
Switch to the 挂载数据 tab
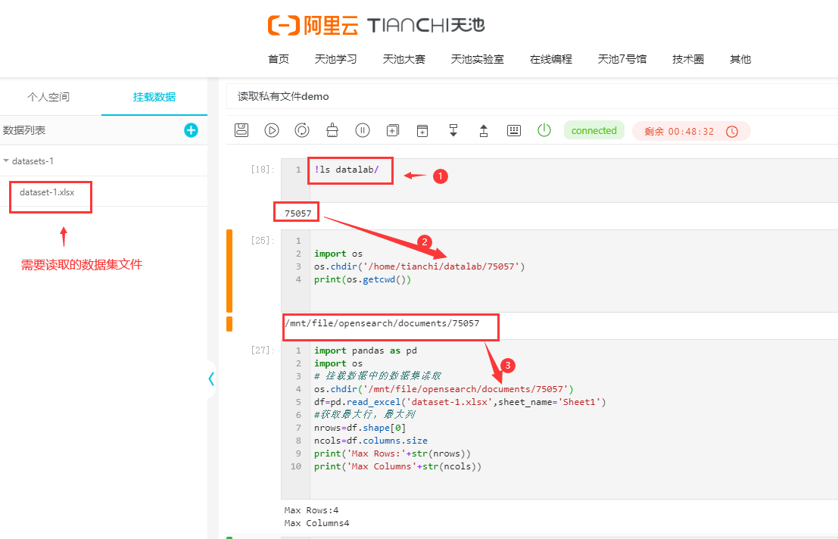click(x=154, y=97)
